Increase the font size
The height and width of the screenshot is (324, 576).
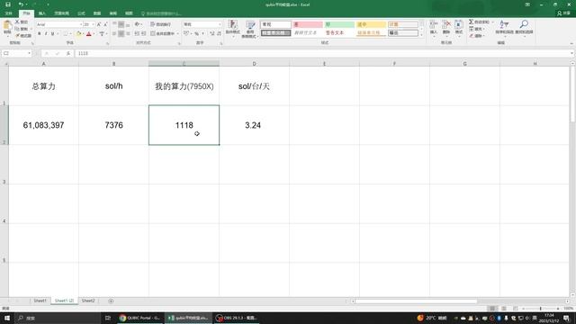tap(99, 24)
